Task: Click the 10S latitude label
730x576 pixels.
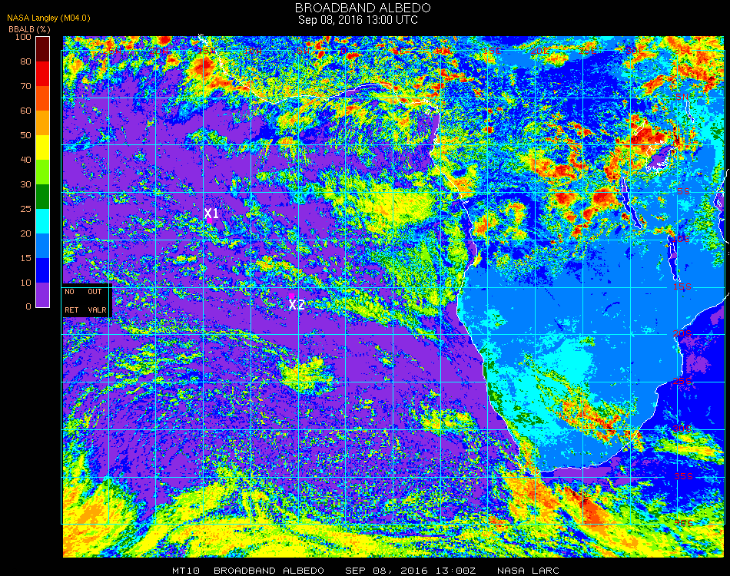Action: [x=681, y=239]
